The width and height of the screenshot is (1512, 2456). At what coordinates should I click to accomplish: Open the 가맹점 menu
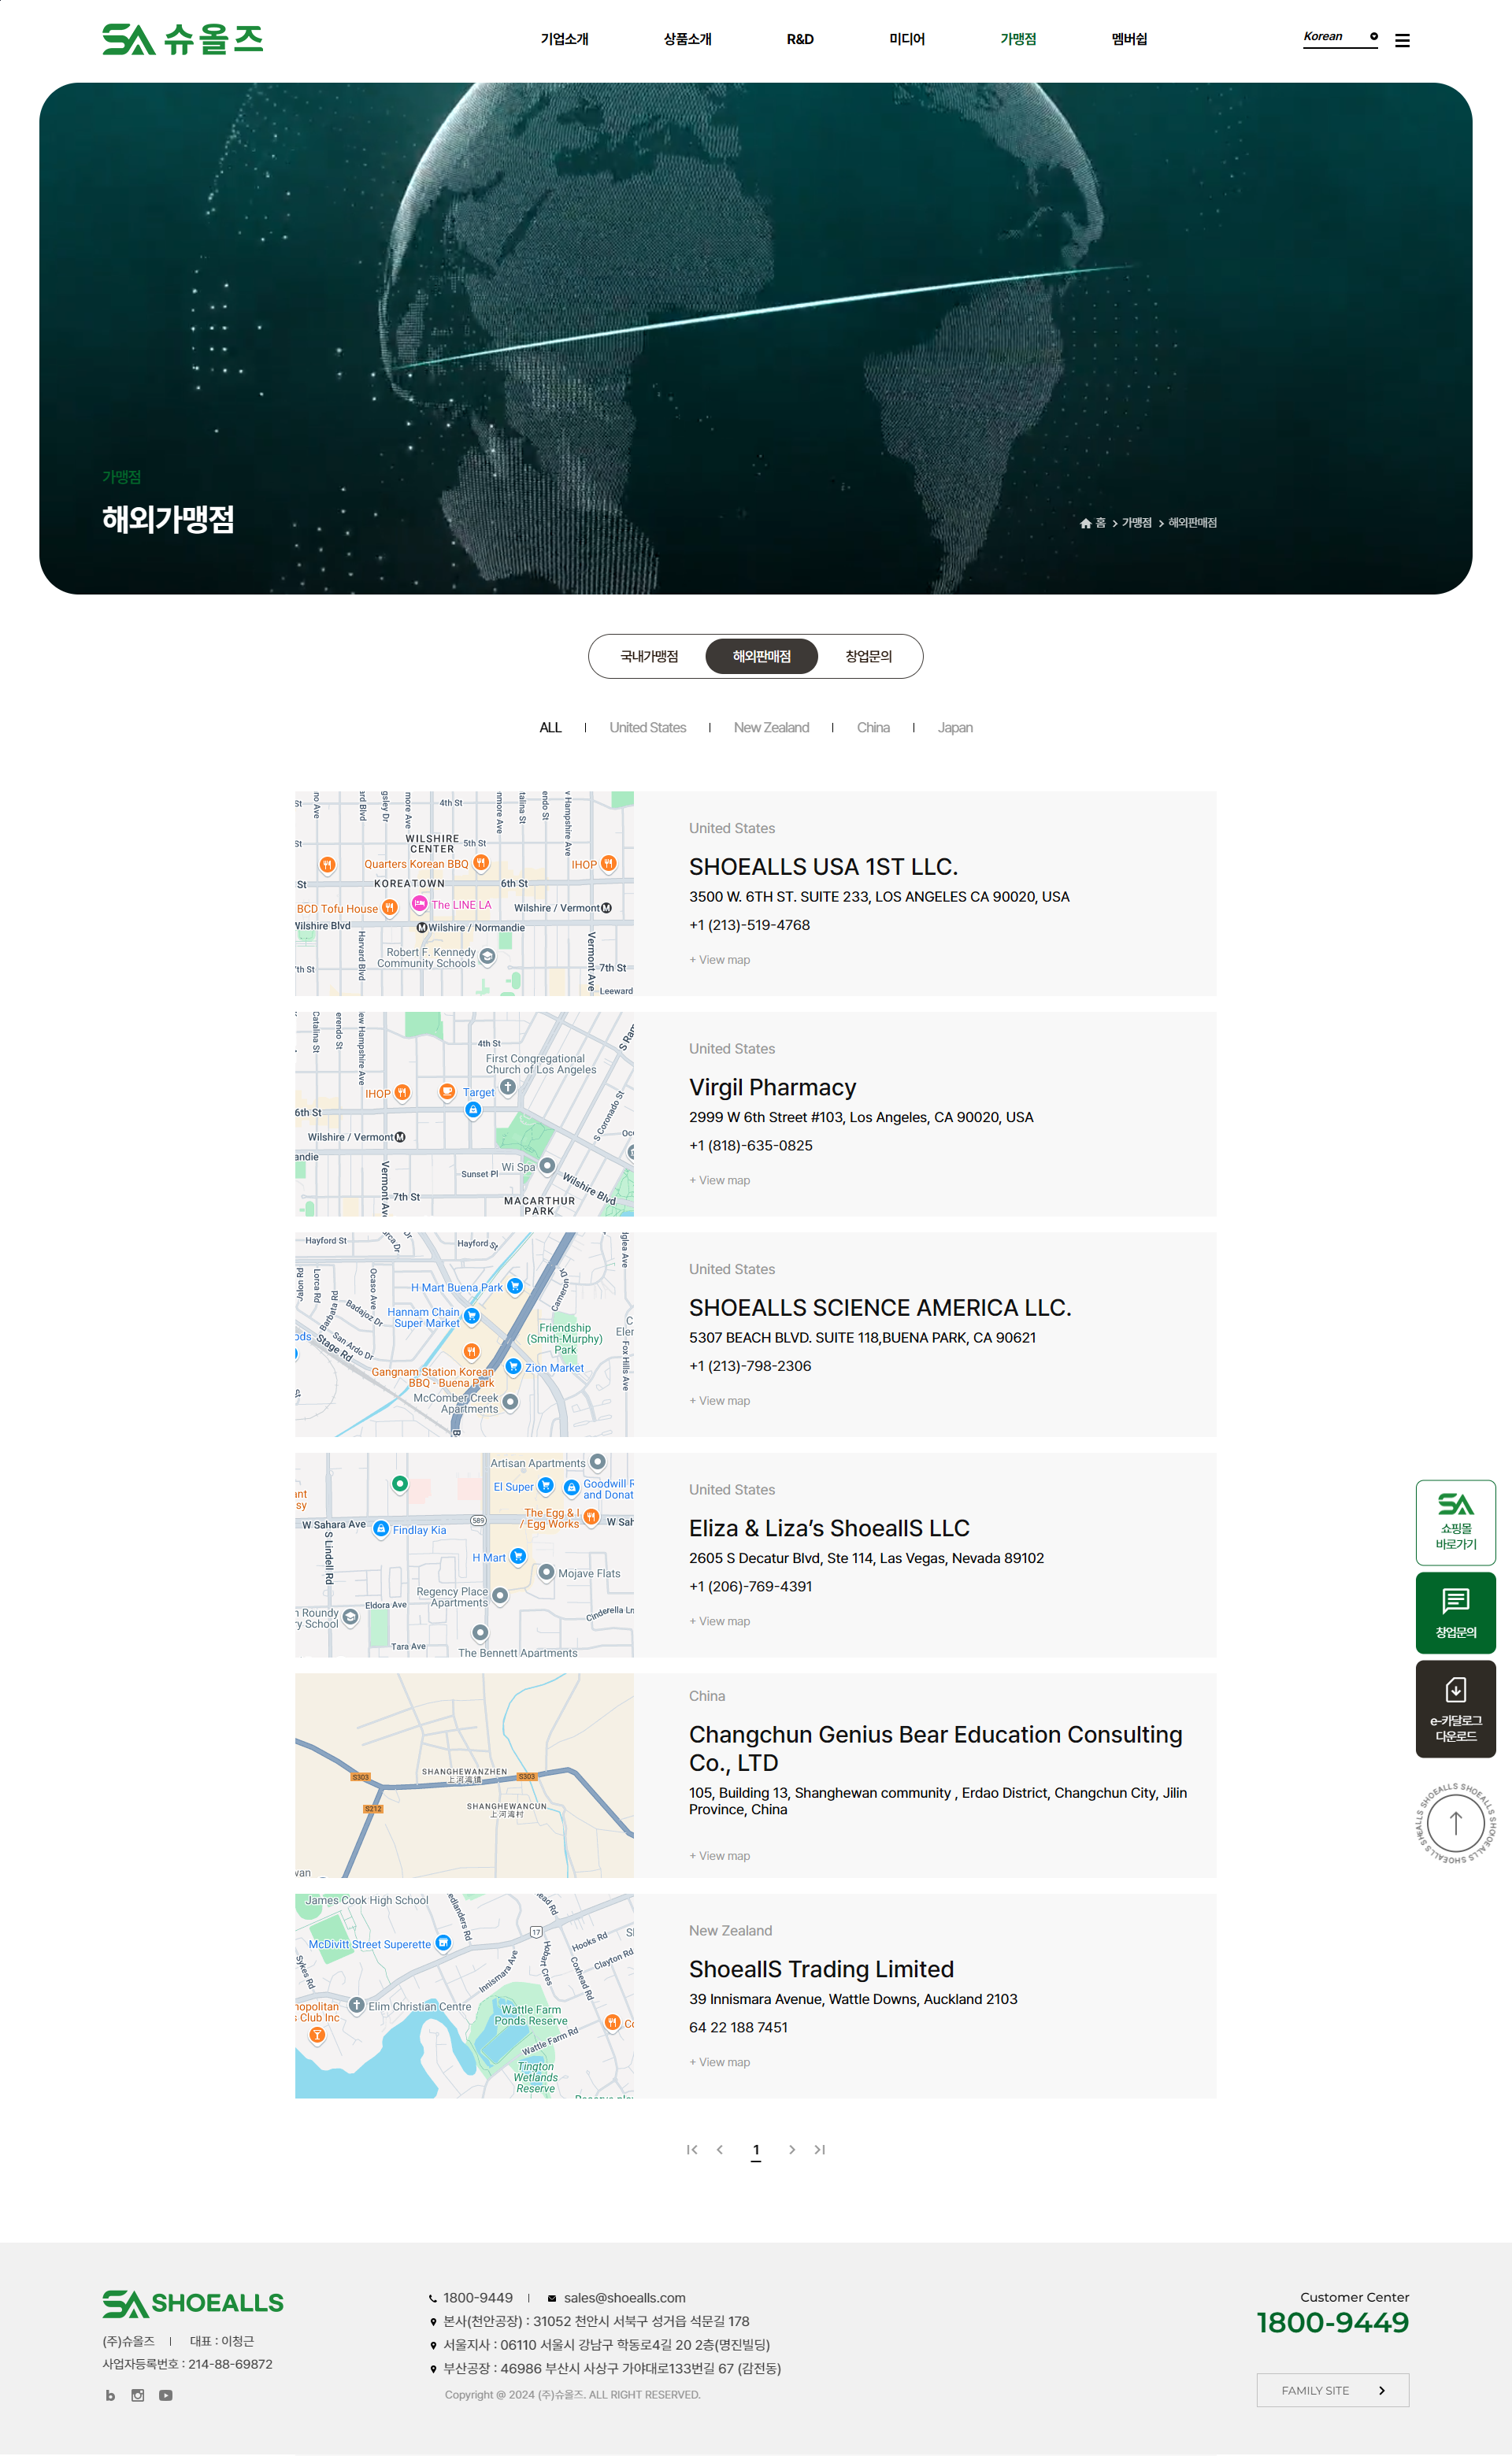(1018, 39)
